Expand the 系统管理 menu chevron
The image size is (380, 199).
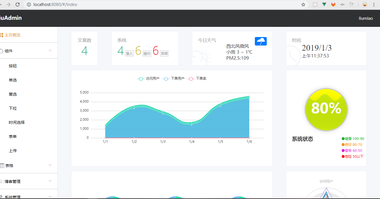pyautogui.click(x=50, y=196)
